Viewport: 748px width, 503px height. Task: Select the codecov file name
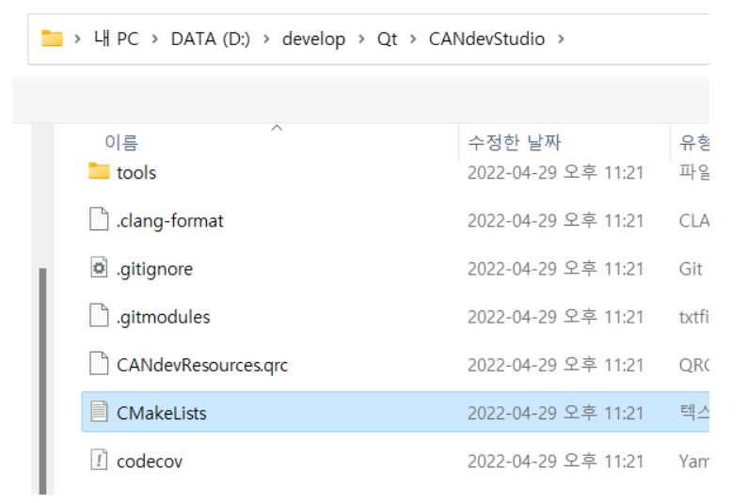click(149, 461)
